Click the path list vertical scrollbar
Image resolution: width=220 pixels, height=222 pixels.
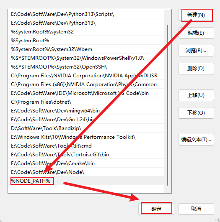168,105
